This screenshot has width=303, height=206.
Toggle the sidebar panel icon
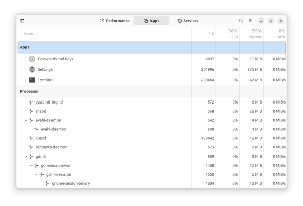(22, 21)
